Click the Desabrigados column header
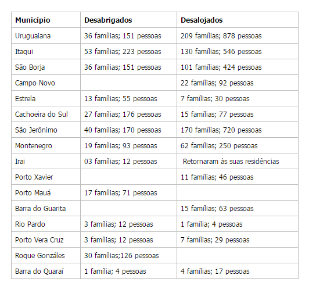 [x=128, y=20]
